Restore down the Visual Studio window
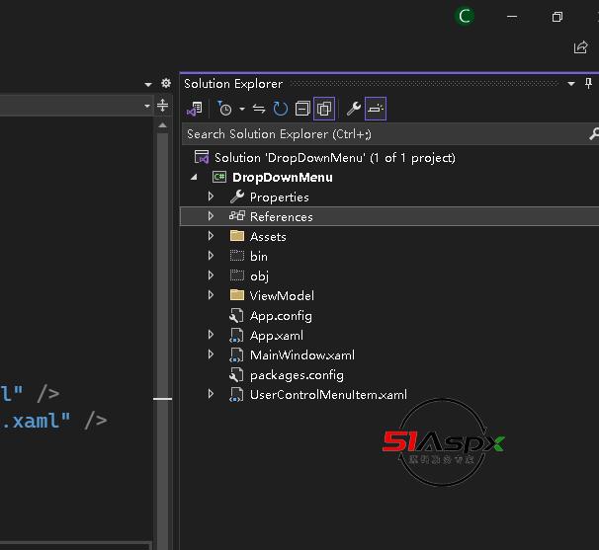Image resolution: width=599 pixels, height=550 pixels. click(x=556, y=17)
